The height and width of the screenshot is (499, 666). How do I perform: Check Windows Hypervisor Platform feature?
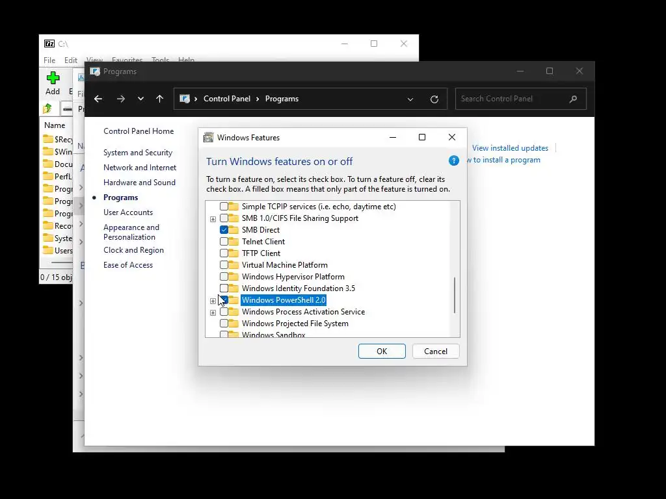pyautogui.click(x=224, y=277)
